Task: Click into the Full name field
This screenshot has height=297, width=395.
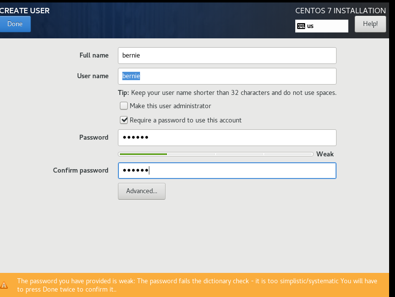Action: tap(227, 56)
